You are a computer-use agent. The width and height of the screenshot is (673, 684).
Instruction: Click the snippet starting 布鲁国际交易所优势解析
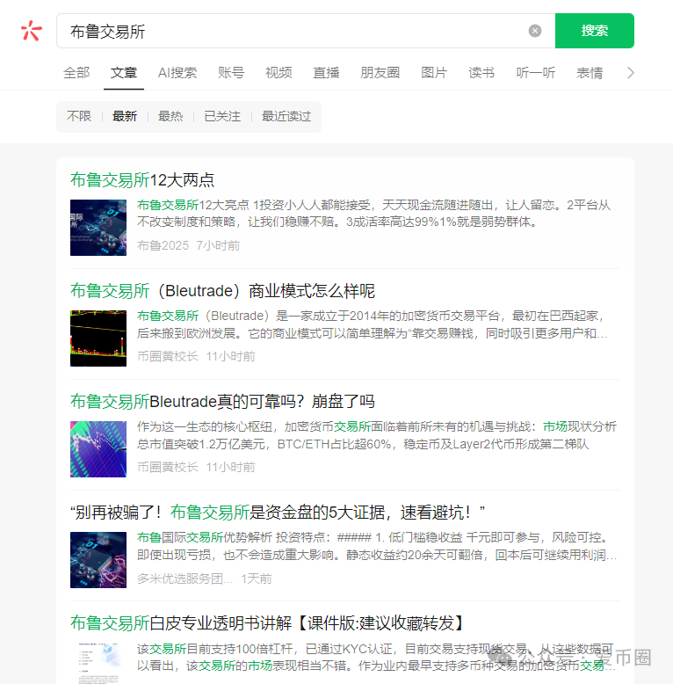tap(377, 546)
